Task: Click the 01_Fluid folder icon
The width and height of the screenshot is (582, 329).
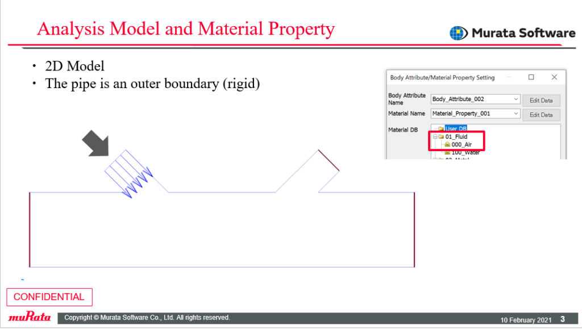Action: (441, 136)
